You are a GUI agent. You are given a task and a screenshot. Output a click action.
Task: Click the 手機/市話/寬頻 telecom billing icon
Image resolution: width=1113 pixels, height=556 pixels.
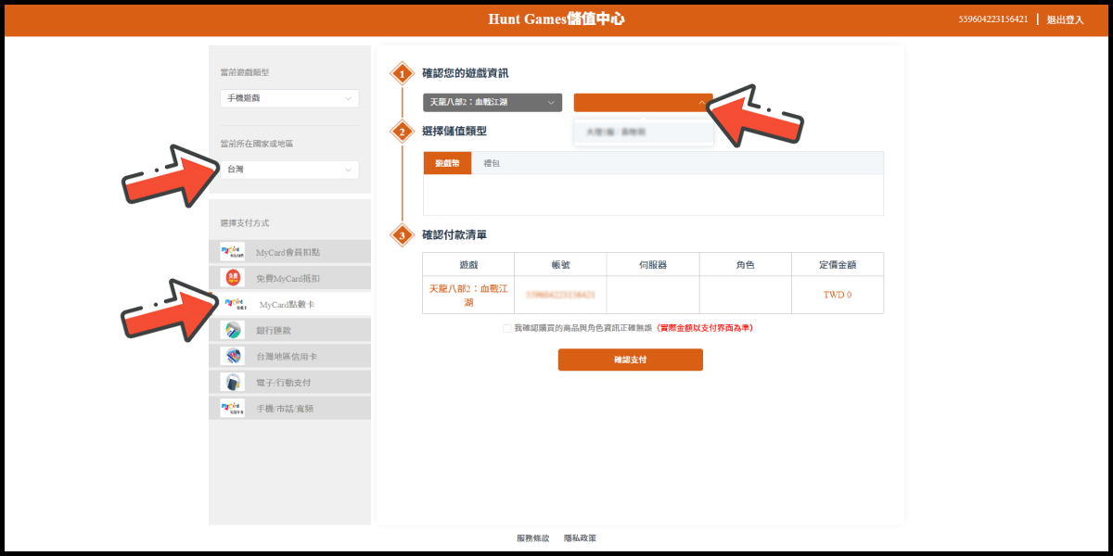pyautogui.click(x=232, y=408)
